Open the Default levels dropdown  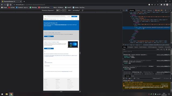pos(157,78)
